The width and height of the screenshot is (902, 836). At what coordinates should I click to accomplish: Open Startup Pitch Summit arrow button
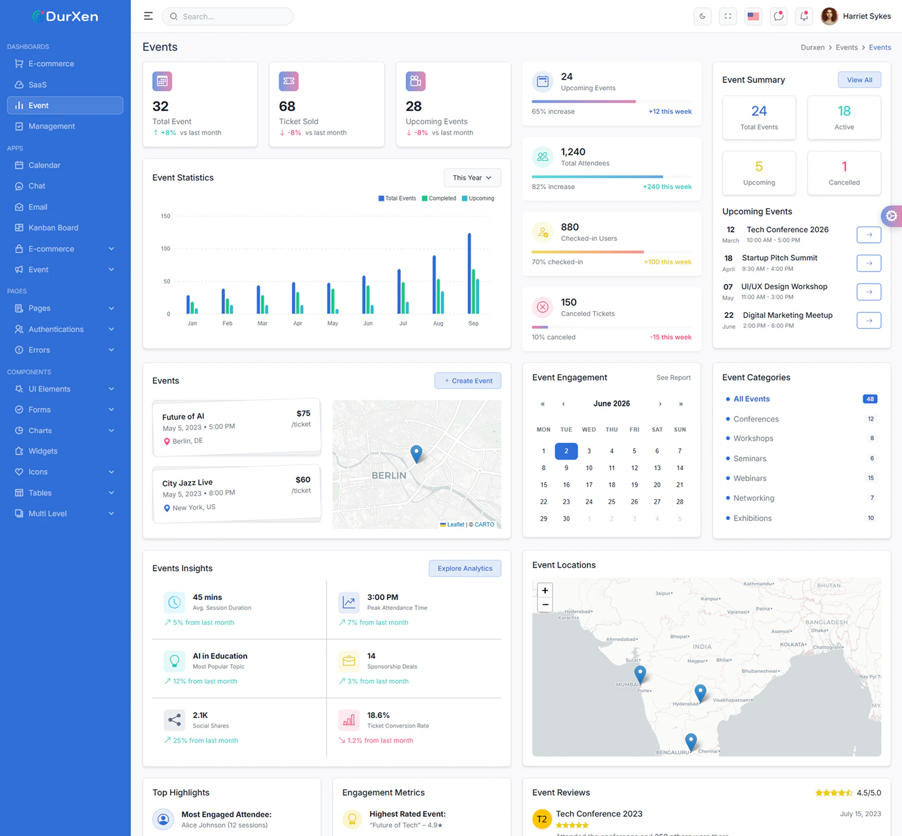click(x=869, y=263)
